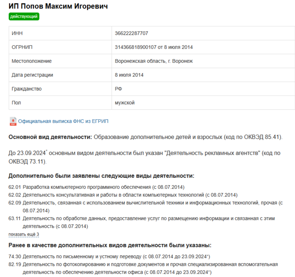Select former activity 74.30 письменному и устному переводу

[109, 256]
